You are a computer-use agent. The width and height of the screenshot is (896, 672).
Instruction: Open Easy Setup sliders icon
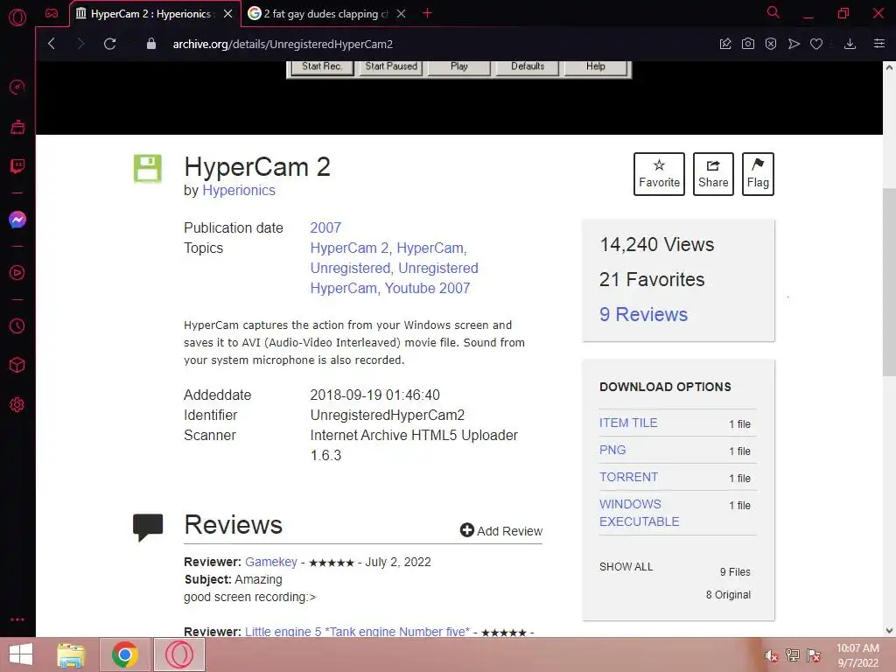pyautogui.click(x=878, y=44)
